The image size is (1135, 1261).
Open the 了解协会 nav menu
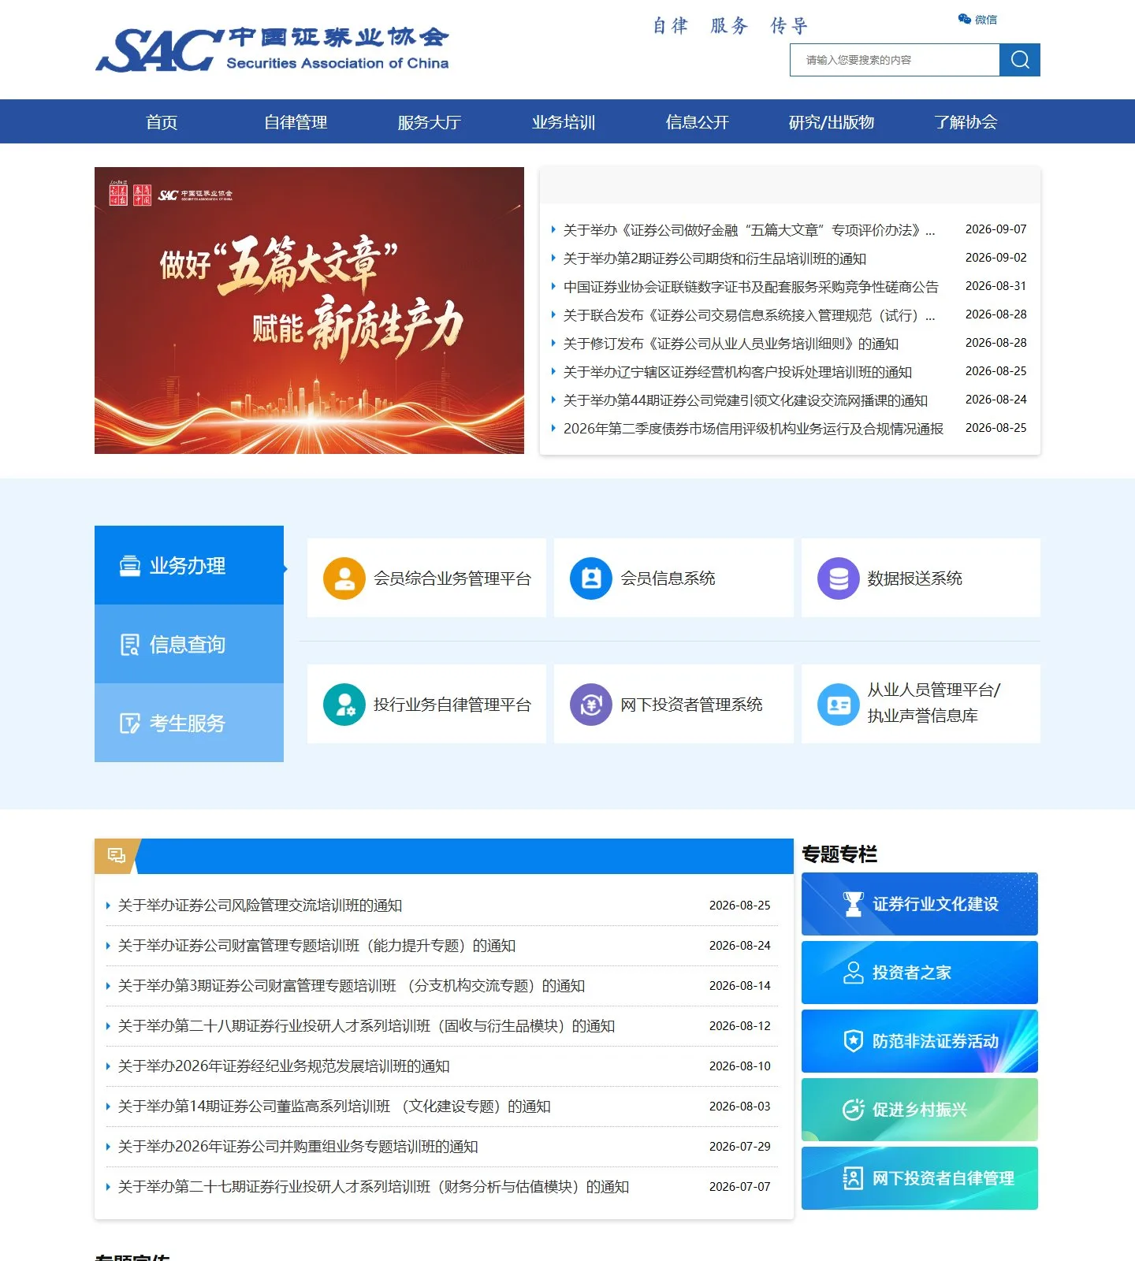[966, 122]
